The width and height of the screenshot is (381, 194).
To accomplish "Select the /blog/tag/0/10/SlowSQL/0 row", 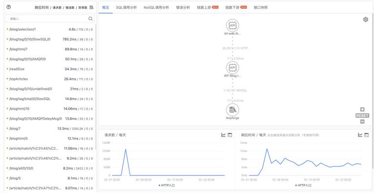I will click(50, 39).
